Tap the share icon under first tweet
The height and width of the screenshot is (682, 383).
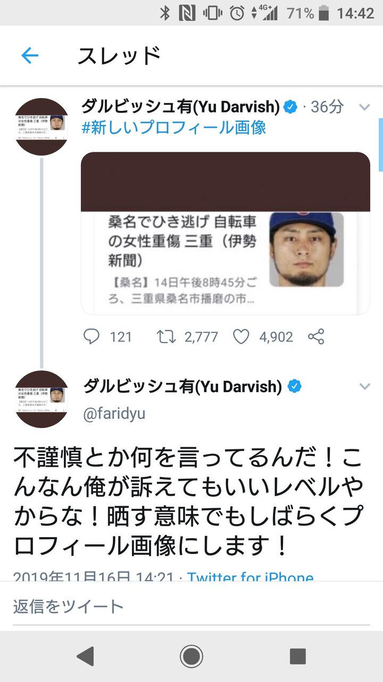click(x=316, y=336)
